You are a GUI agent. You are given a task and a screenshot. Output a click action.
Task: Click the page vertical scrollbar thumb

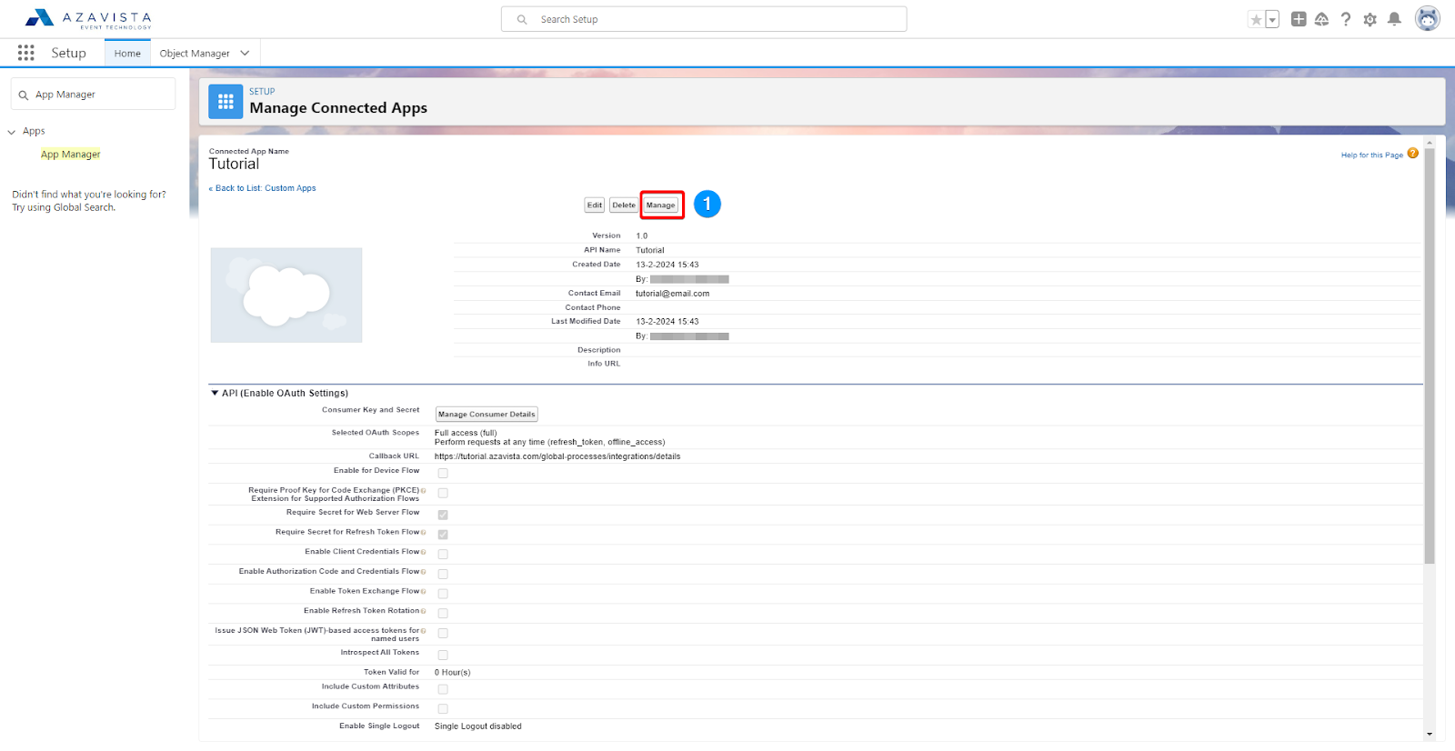(1430, 355)
